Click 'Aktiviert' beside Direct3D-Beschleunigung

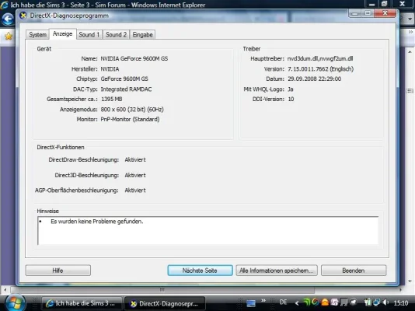135,175
